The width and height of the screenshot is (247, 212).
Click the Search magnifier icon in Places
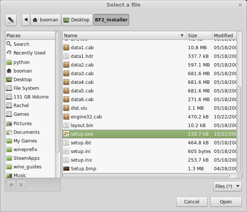tap(9, 44)
